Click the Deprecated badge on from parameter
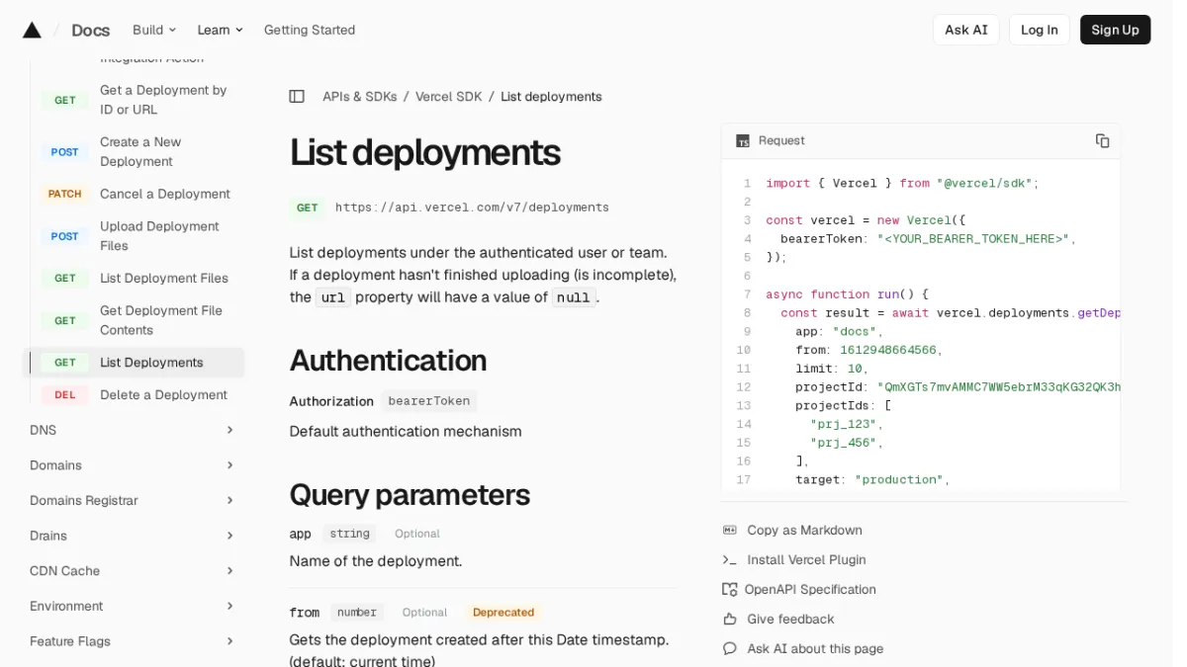Image resolution: width=1187 pixels, height=667 pixels. point(503,613)
